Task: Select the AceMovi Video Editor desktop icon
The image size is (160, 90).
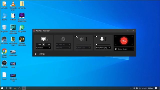Action: point(22,41)
